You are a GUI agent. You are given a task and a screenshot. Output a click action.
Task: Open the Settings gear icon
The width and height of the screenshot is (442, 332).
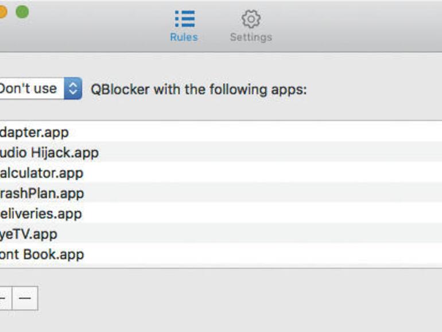click(251, 19)
